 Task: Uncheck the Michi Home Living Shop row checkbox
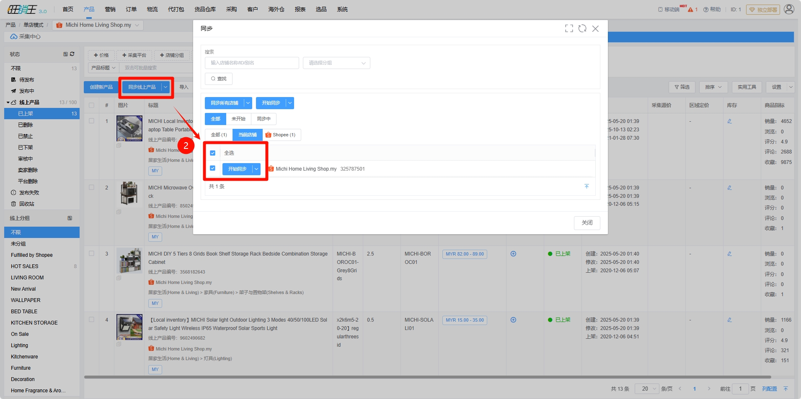(x=213, y=168)
